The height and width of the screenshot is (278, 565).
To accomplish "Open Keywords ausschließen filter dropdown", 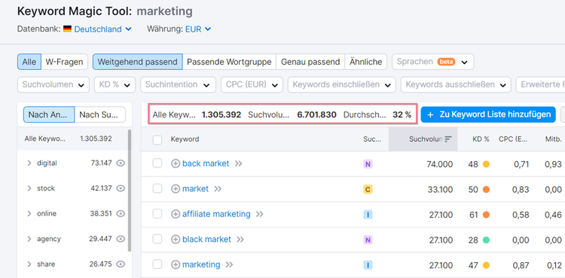I will tap(456, 84).
